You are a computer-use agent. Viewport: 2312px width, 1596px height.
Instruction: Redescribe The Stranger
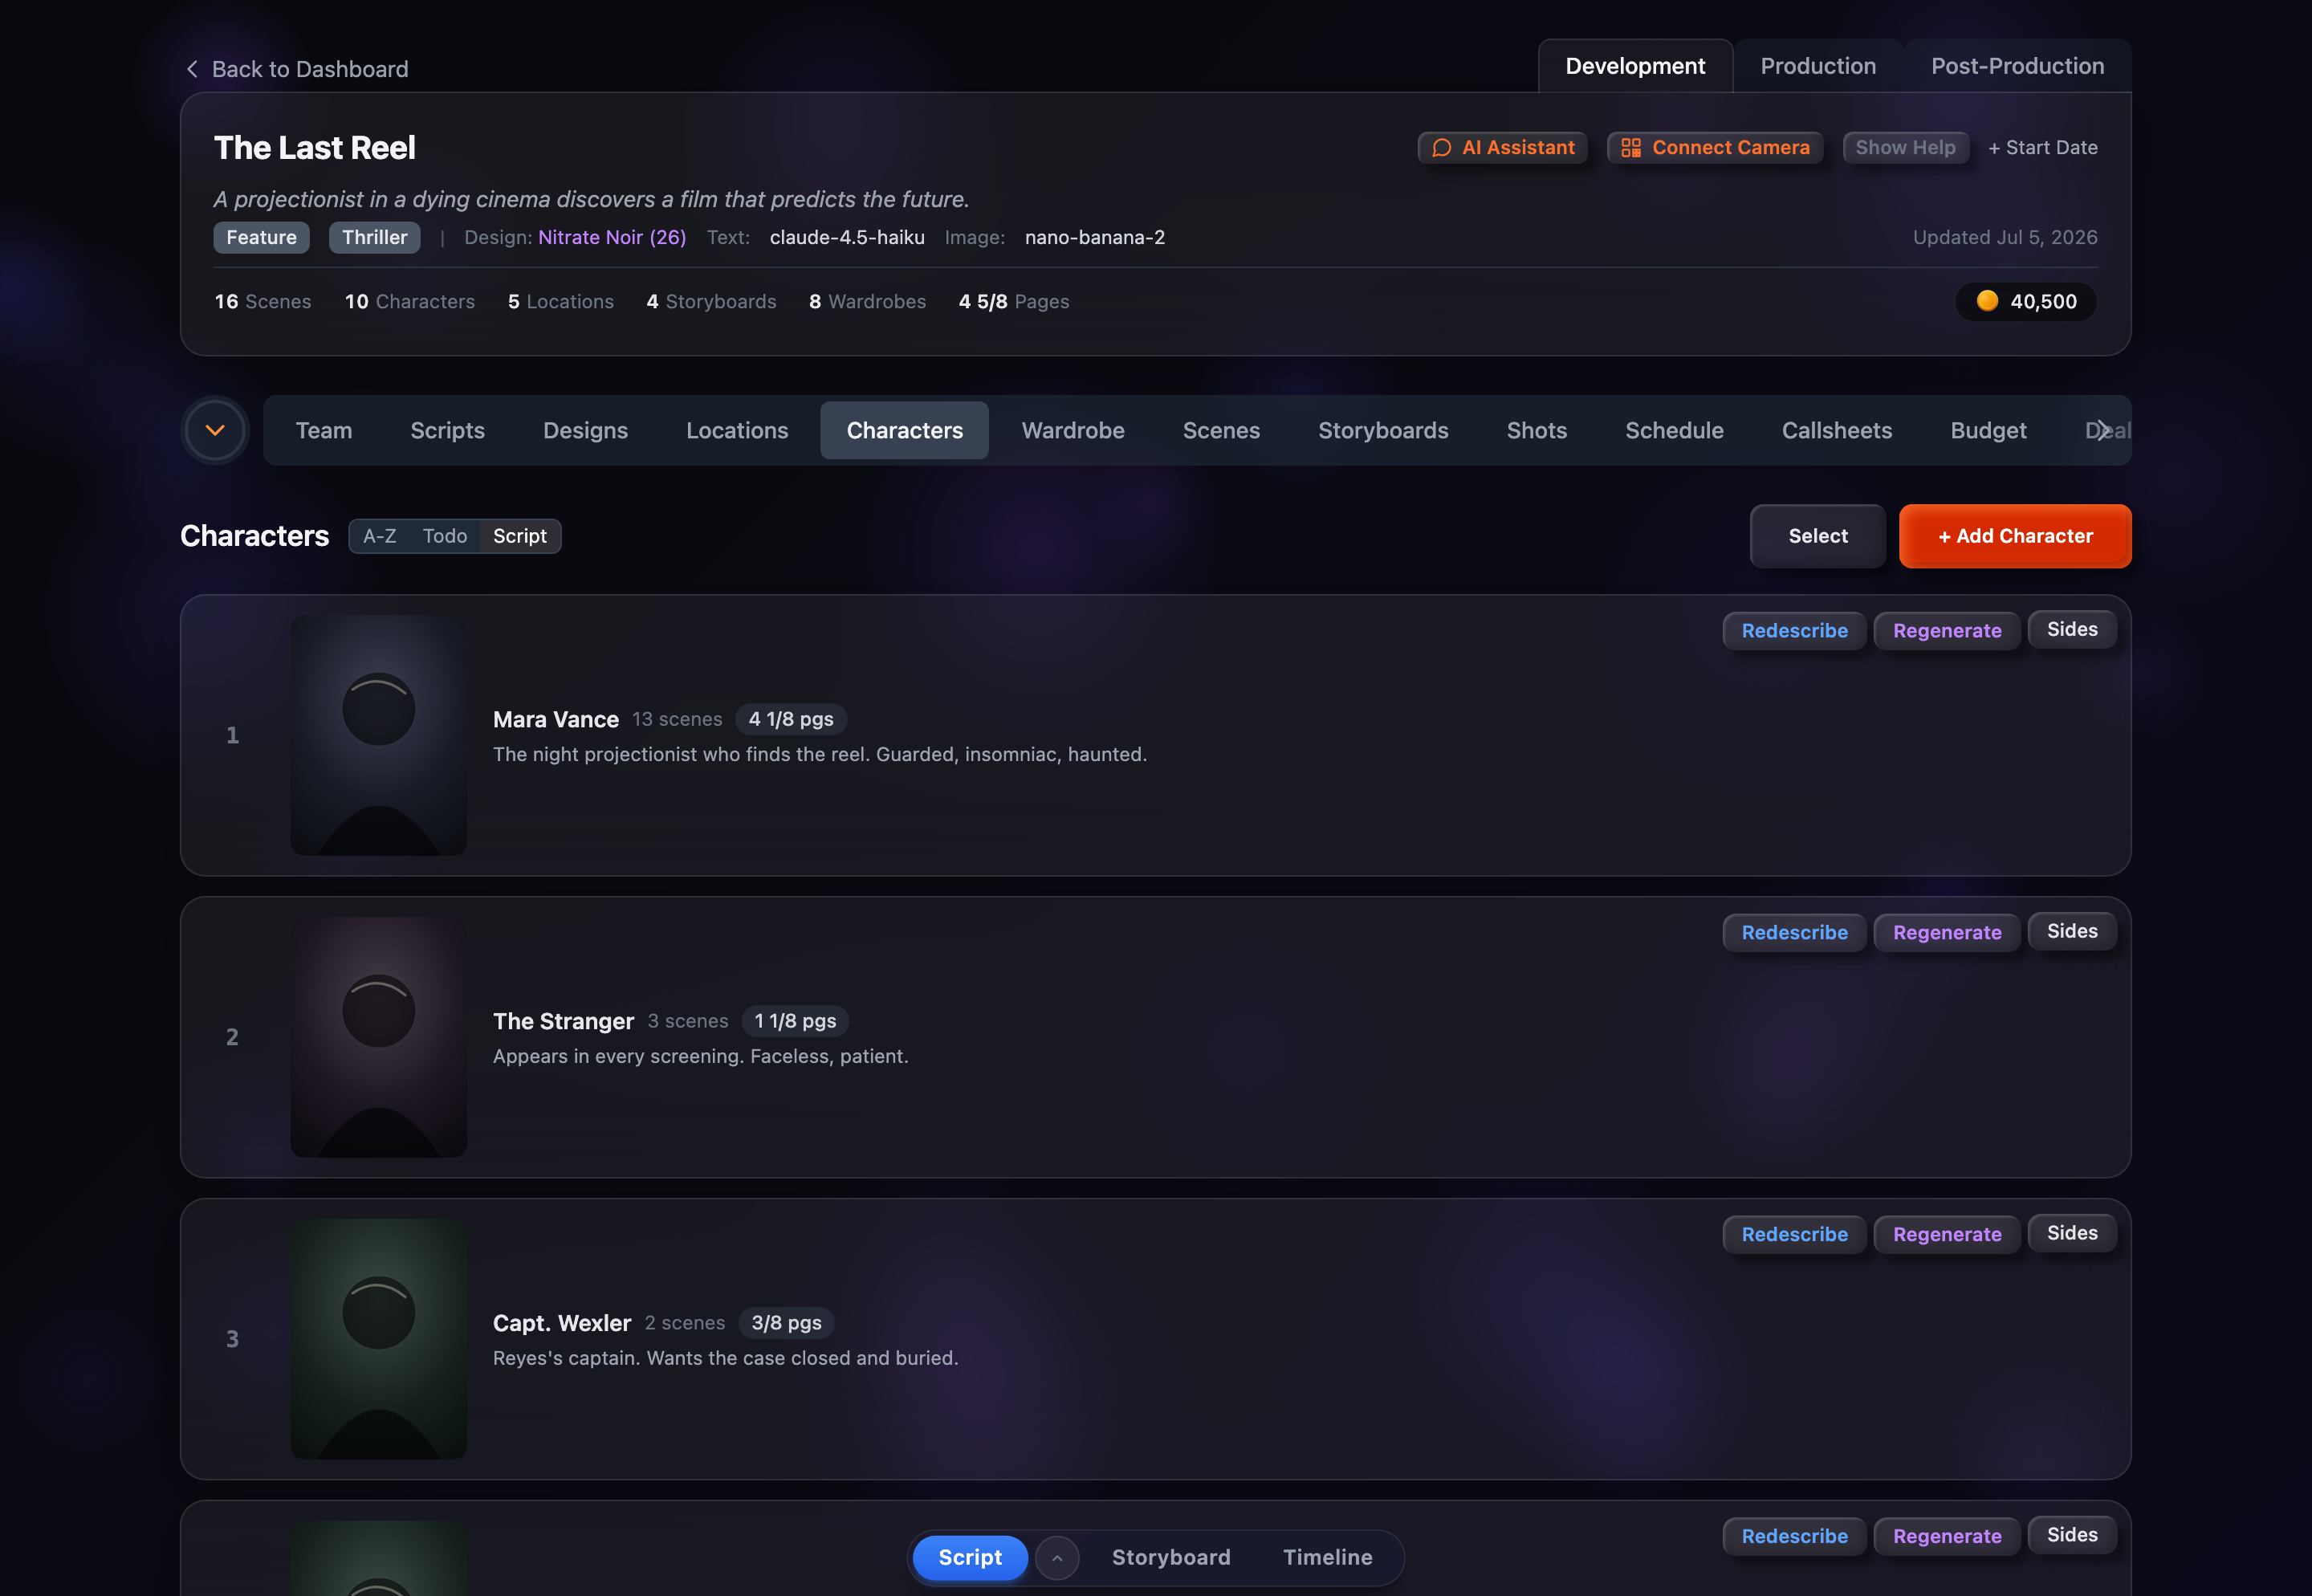point(1794,933)
